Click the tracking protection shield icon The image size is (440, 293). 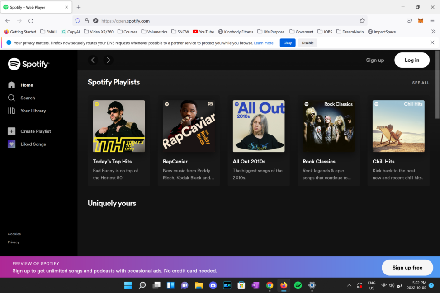pyautogui.click(x=78, y=21)
